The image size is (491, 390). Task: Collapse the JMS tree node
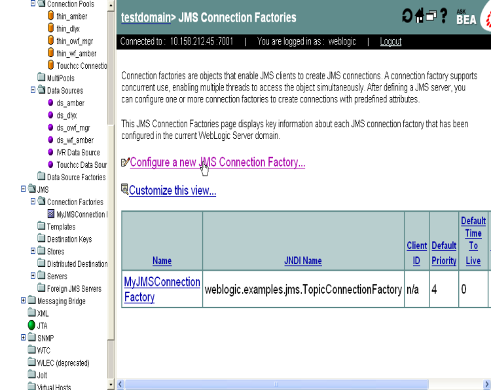click(23, 189)
